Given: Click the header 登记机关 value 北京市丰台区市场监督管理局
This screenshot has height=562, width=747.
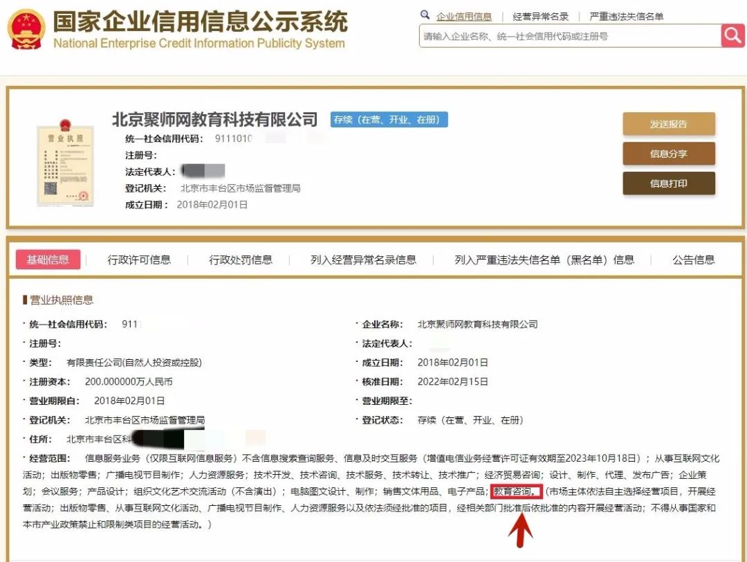Looking at the screenshot, I should (x=241, y=188).
